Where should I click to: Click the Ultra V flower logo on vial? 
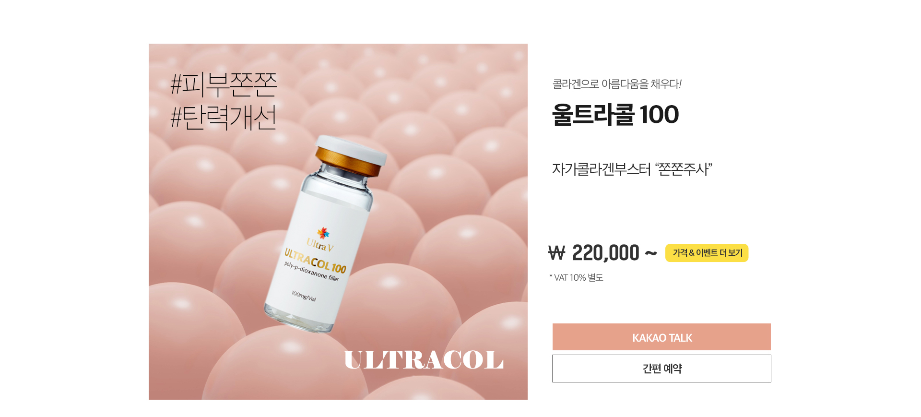click(x=323, y=233)
